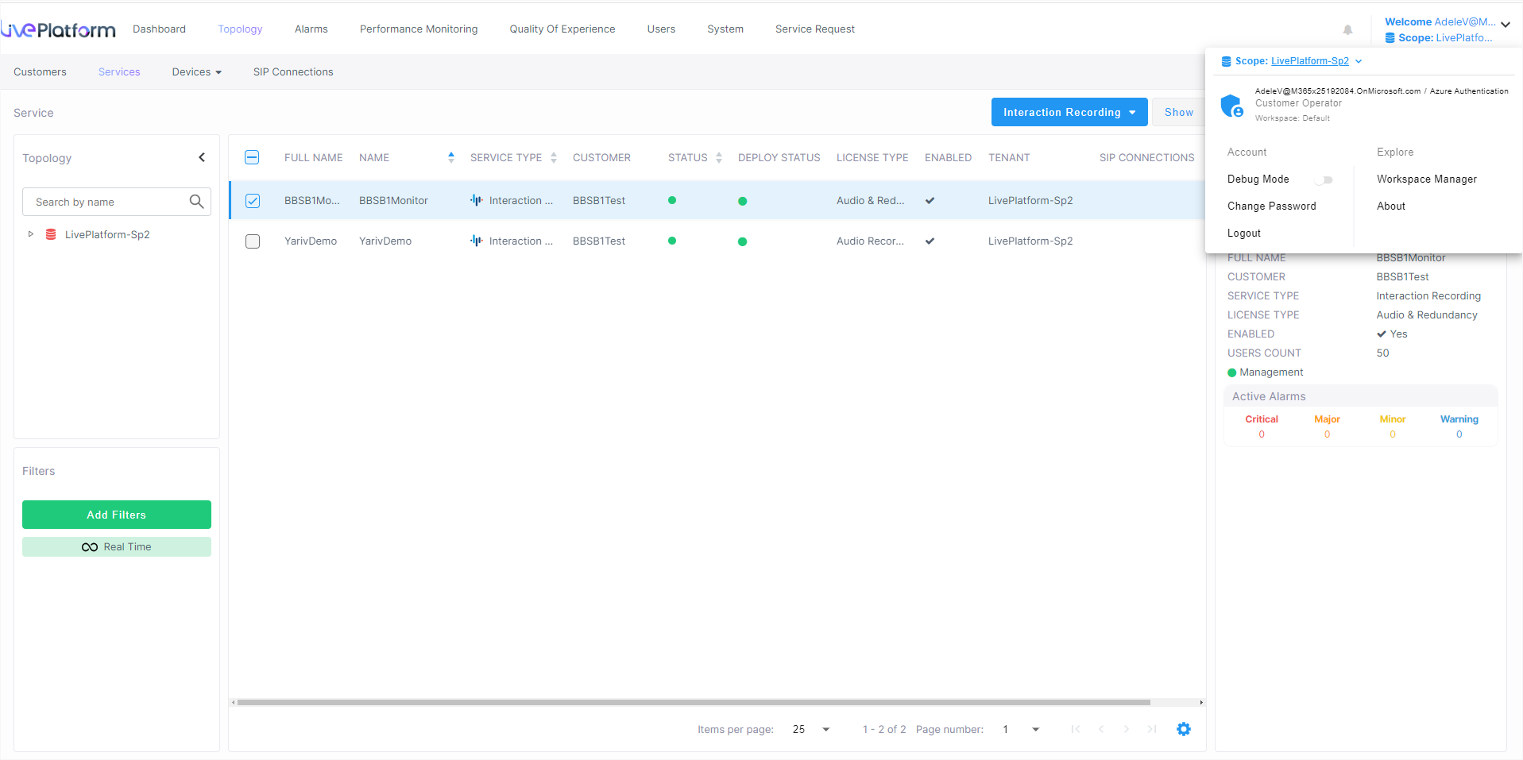
Task: Open the System menu
Action: point(725,29)
